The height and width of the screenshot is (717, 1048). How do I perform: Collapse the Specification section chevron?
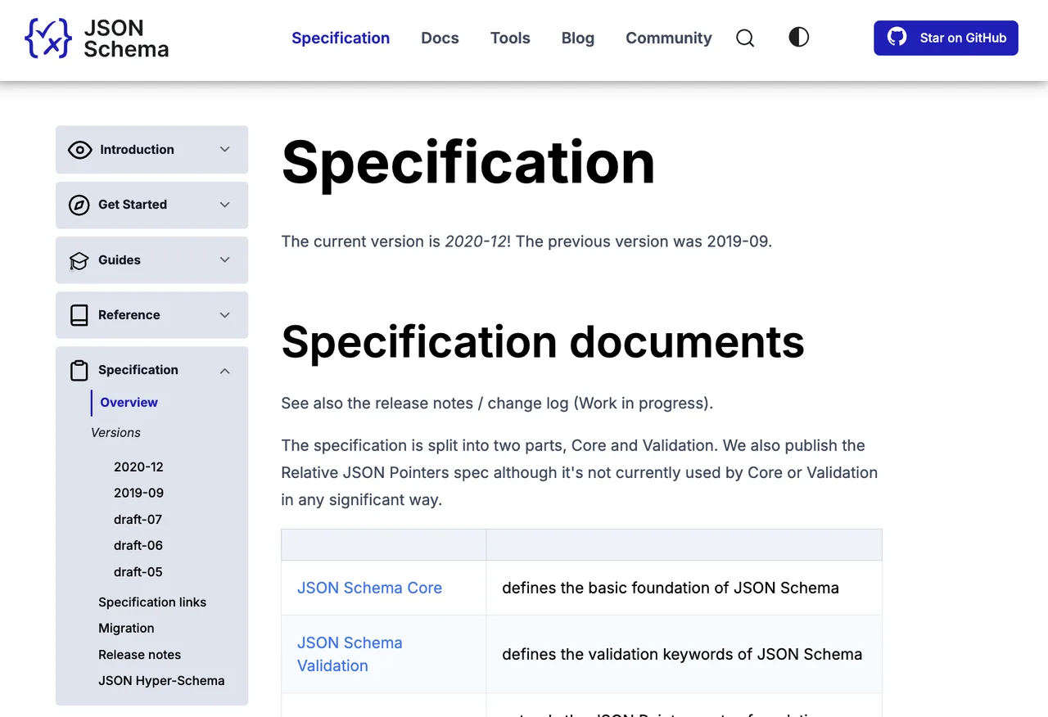tap(225, 371)
